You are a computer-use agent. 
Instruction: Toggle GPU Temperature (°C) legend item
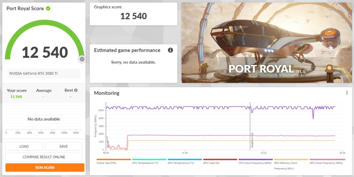pyautogui.click(x=185, y=161)
